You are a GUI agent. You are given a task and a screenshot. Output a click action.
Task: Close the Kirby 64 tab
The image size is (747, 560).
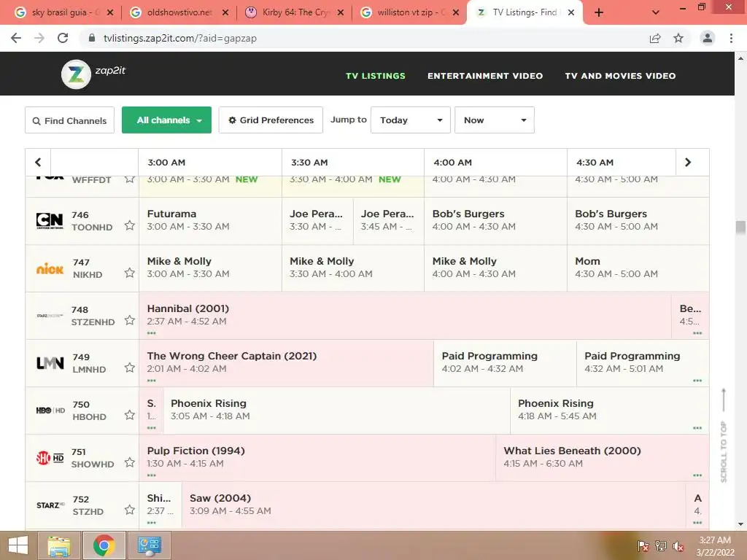pos(341,12)
